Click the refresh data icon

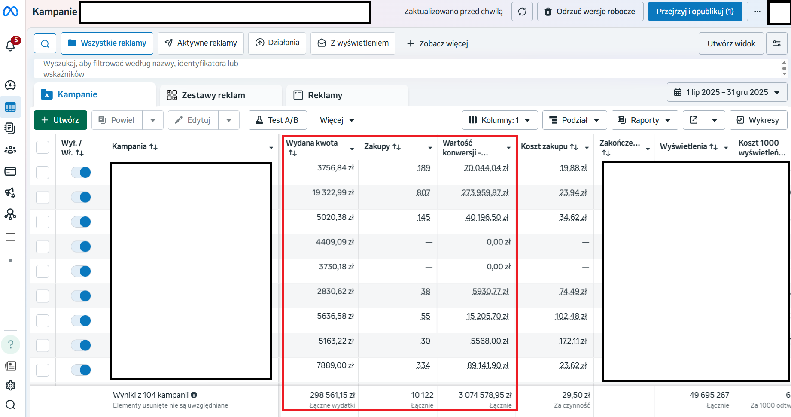click(522, 12)
